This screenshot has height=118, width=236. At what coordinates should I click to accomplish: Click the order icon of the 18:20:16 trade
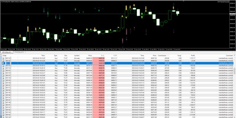[4, 68]
